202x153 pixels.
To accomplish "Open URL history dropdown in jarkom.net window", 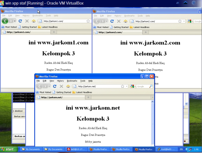I will coord(126,86).
